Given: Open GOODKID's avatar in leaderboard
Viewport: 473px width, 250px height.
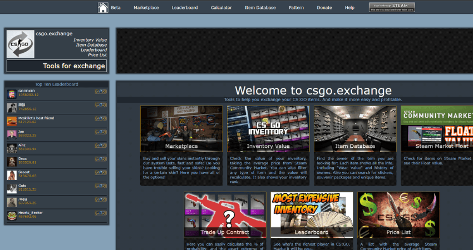Looking at the screenshot, I should pos(12,94).
